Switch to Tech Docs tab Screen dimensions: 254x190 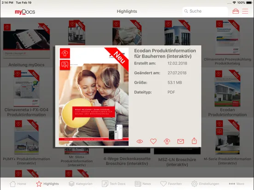[114, 184]
